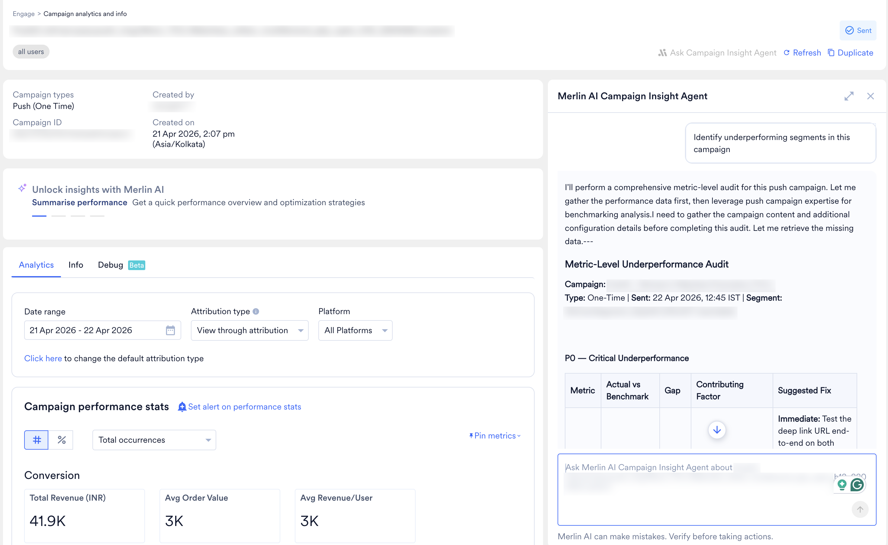Click the scroll-down arrow in chat
Viewport: 888px width, 545px height.
[x=717, y=430]
